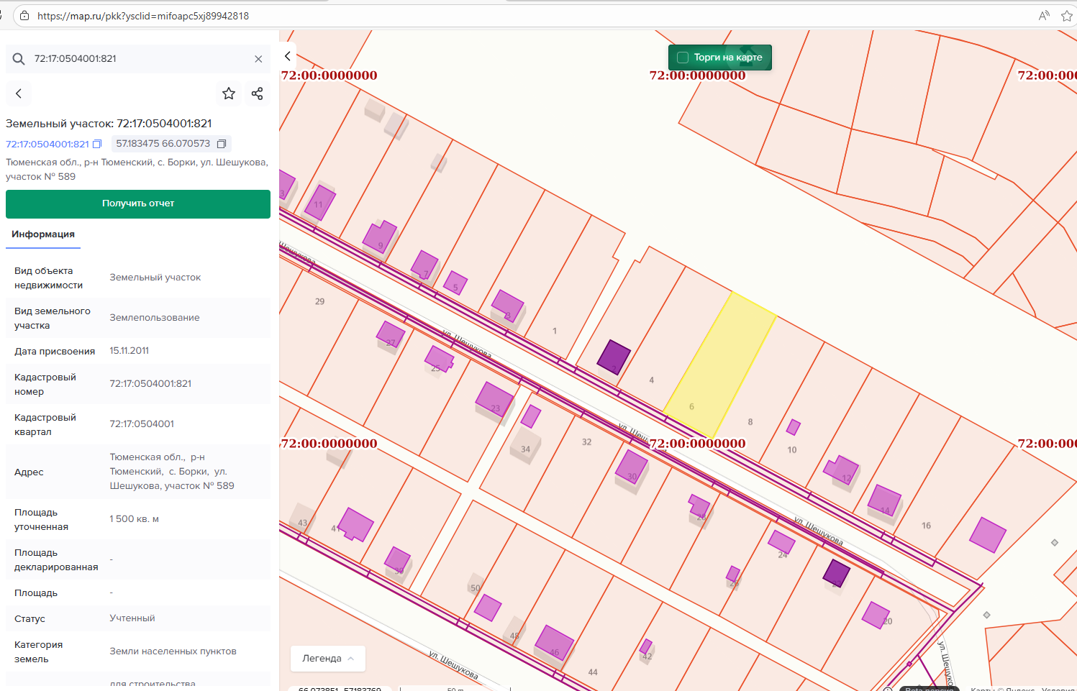Screen dimensions: 1077x691
Task: Collapse the side information panel
Action: 288,56
